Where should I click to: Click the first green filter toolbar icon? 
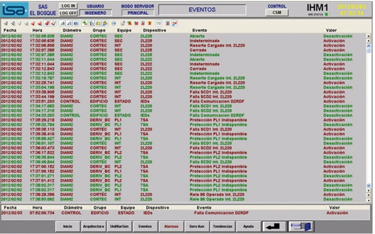pyautogui.click(x=84, y=24)
